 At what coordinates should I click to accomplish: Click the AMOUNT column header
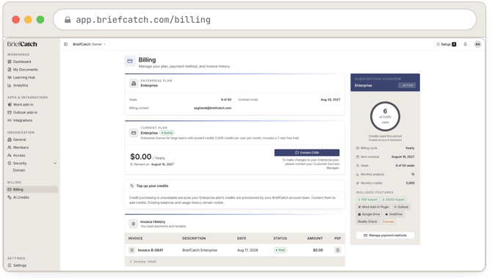(x=315, y=238)
